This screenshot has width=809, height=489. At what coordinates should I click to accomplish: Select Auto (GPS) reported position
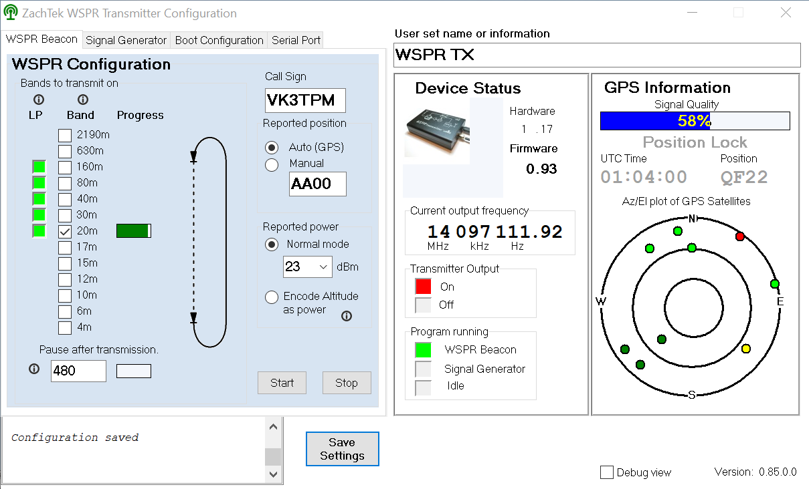tap(272, 148)
